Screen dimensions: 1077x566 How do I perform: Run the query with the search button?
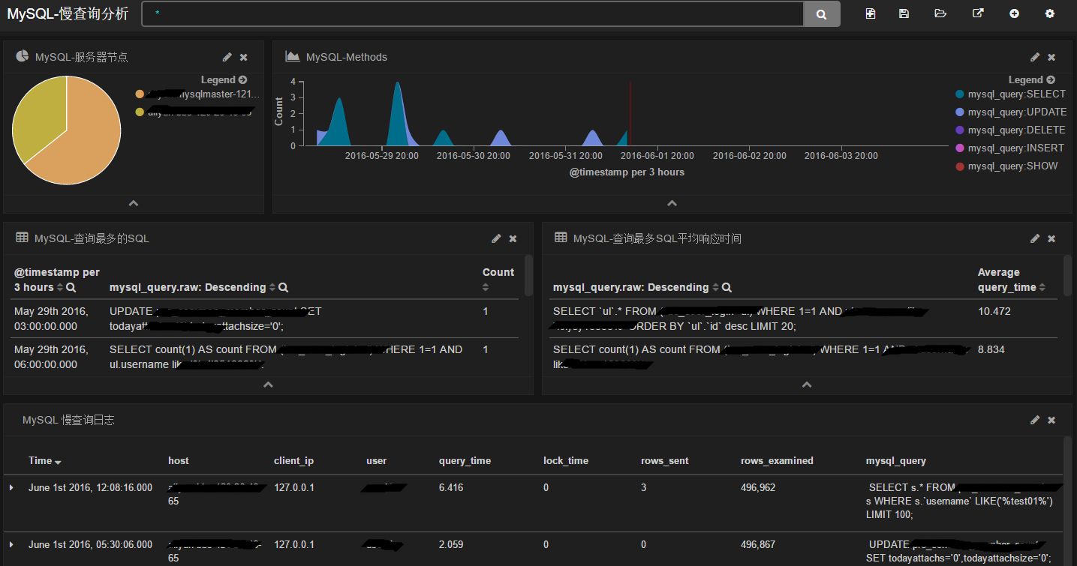point(822,14)
